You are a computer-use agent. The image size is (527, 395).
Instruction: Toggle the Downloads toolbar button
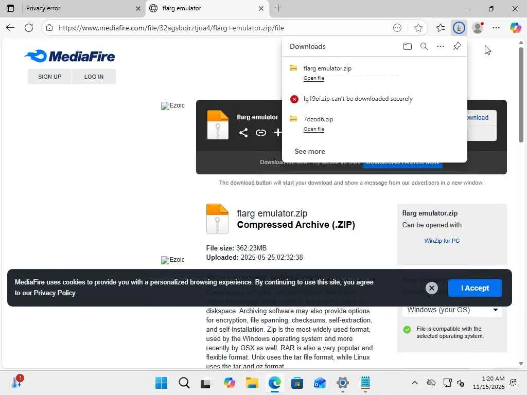pos(459,28)
